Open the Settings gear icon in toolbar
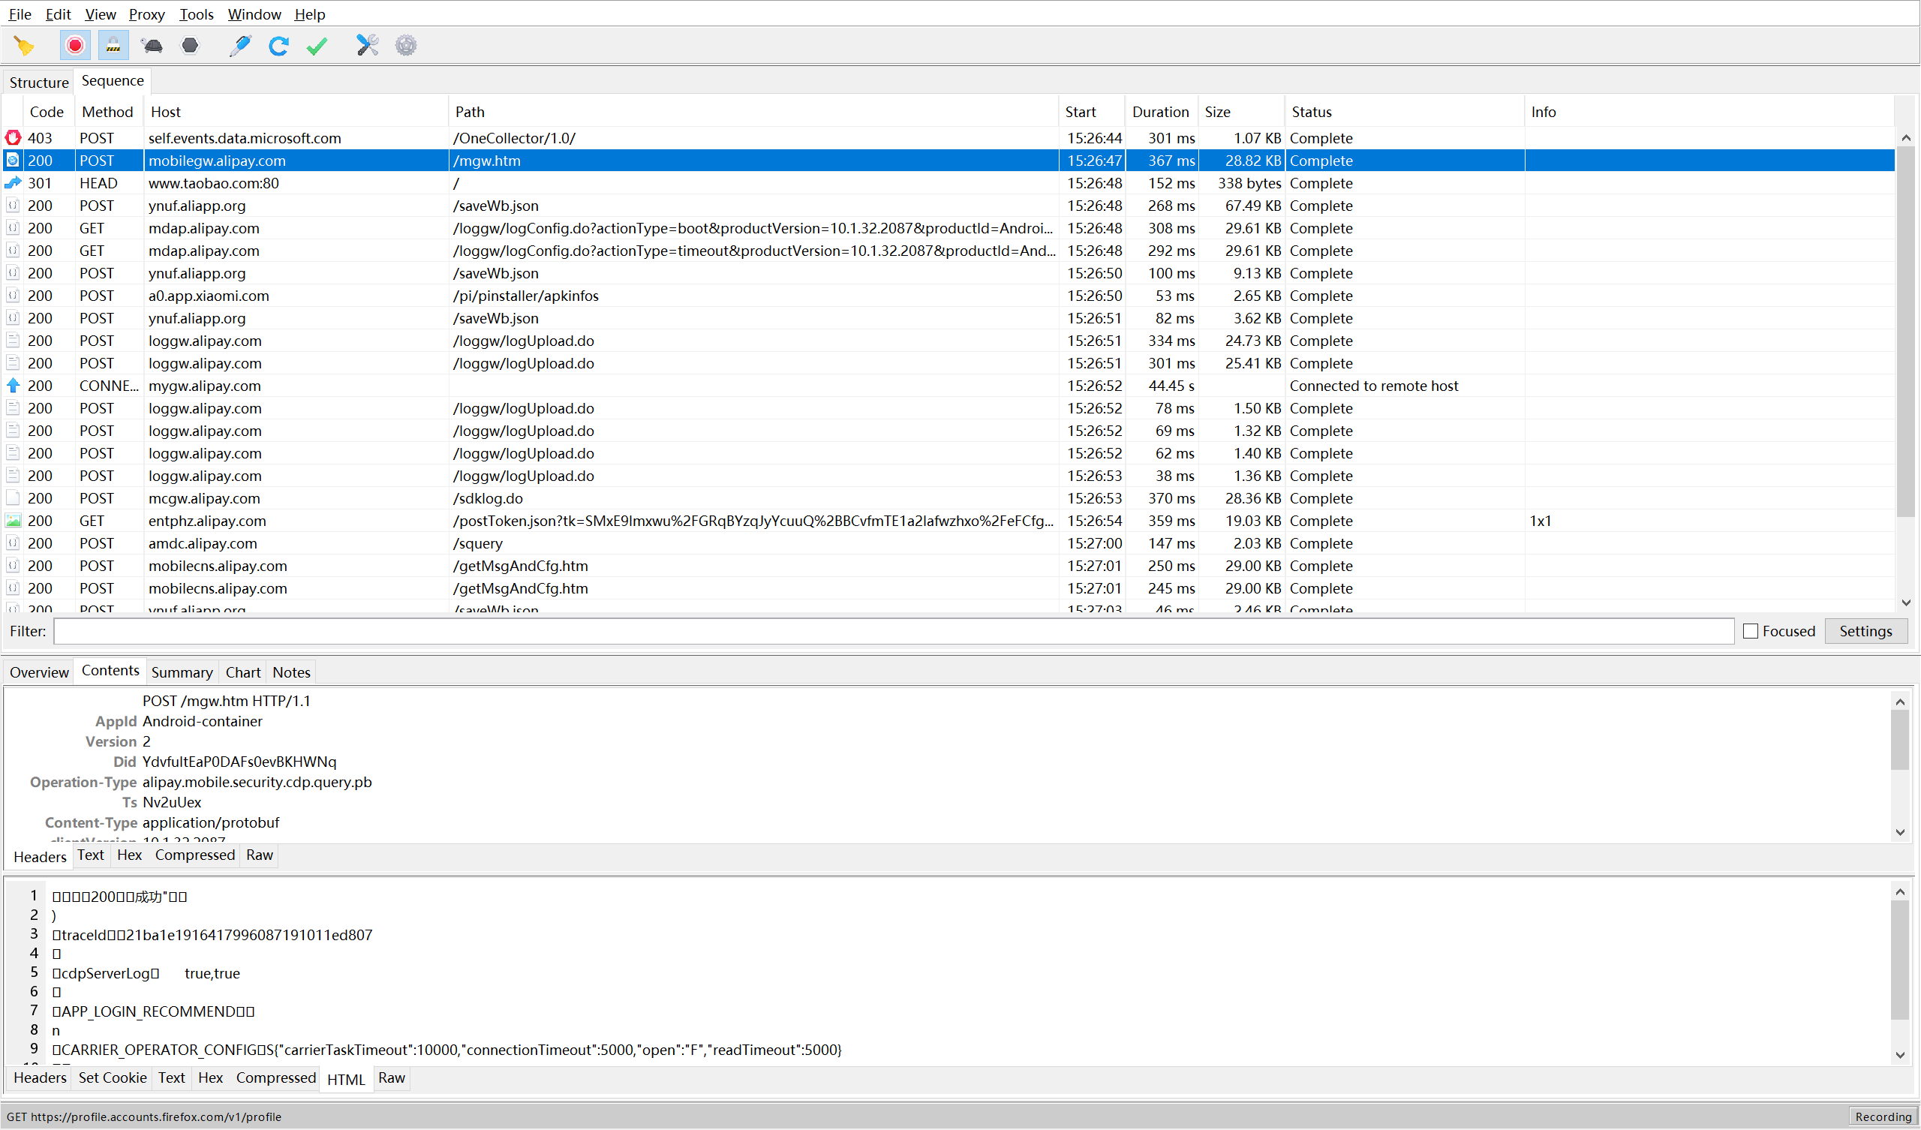The width and height of the screenshot is (1921, 1130). [x=406, y=46]
